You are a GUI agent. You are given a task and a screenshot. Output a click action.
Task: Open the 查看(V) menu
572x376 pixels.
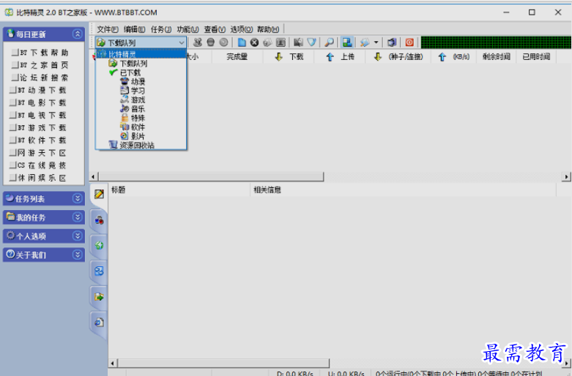tap(215, 29)
